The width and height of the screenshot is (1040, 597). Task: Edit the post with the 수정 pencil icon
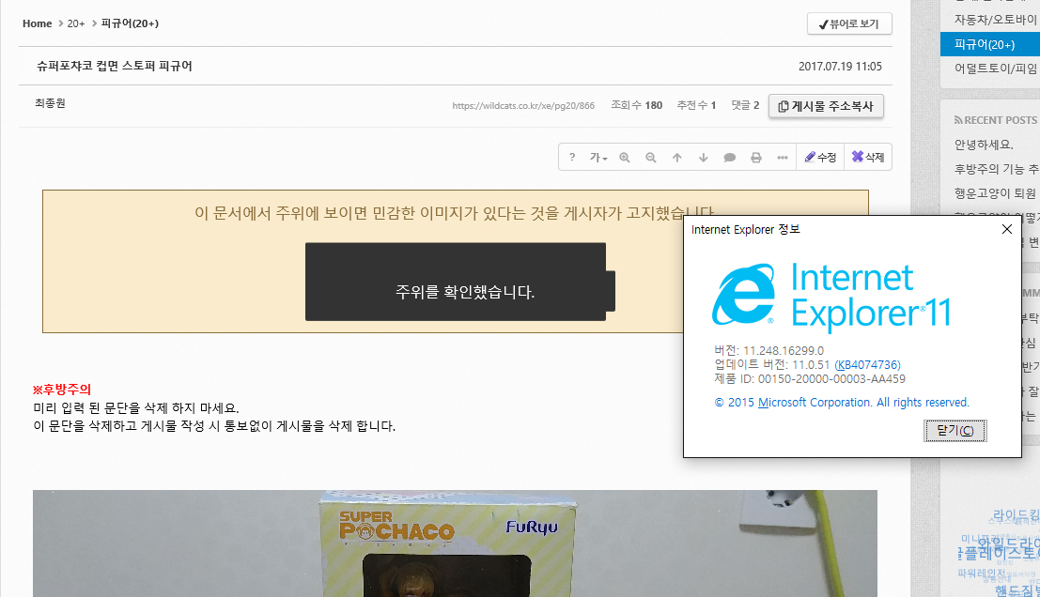coord(820,157)
